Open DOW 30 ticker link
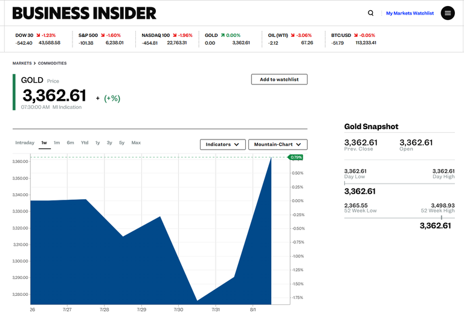Image resolution: width=464 pixels, height=320 pixels. coord(24,35)
